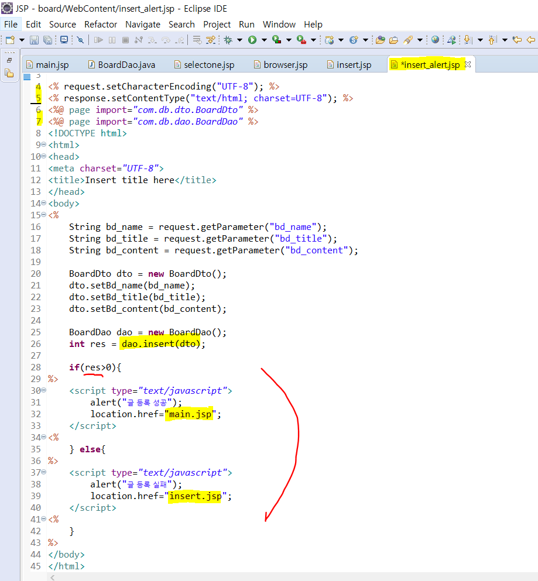Screen dimensions: 538x581
Task: Open the External Tools dropdown arrow
Action: (313, 40)
